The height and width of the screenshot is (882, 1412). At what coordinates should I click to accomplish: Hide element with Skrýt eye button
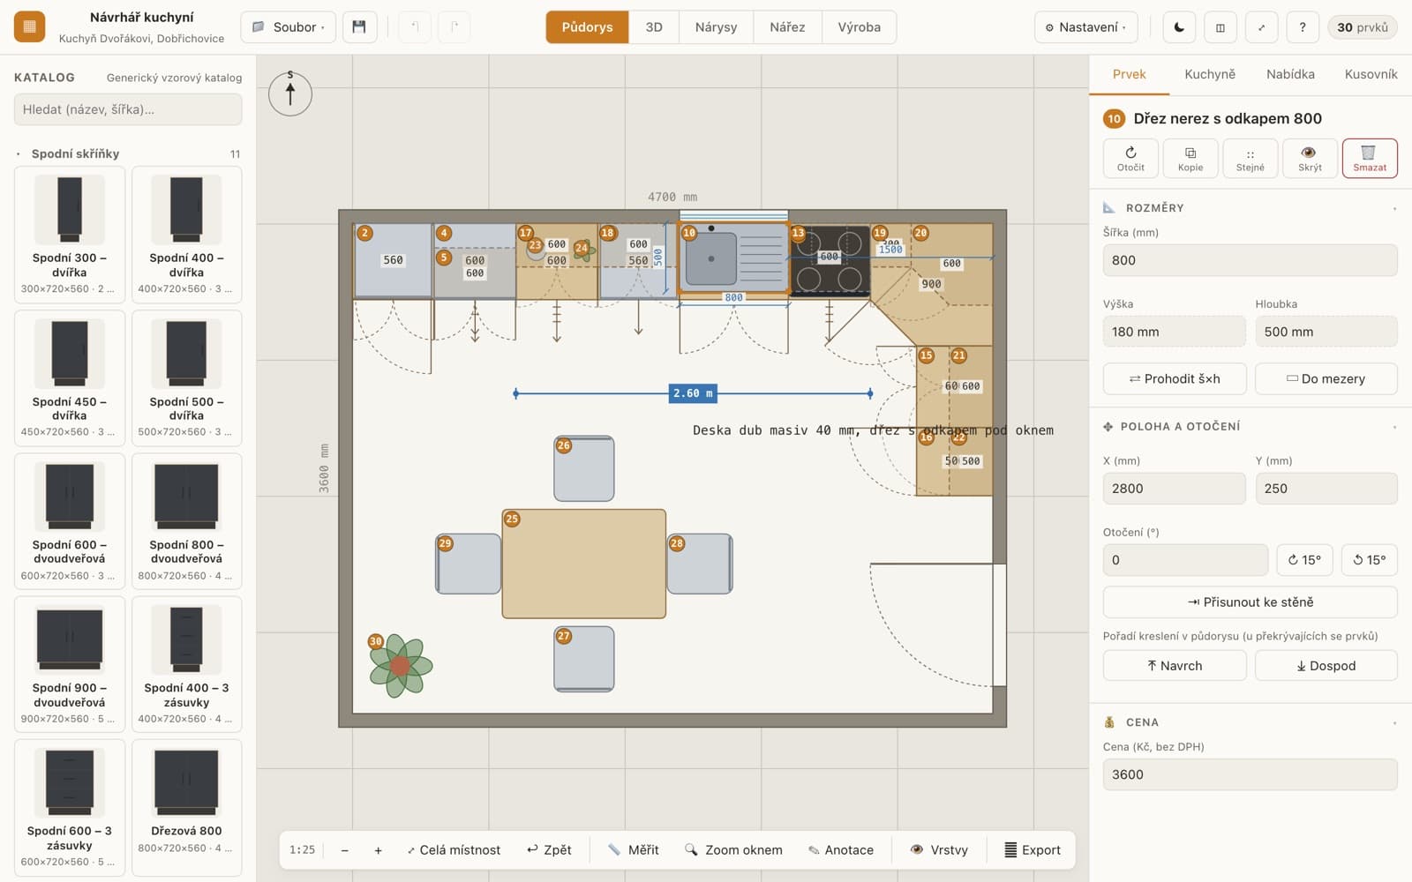(1310, 159)
